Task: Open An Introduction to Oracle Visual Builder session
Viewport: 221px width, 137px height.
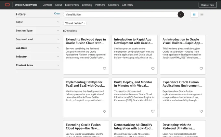Action: click(183, 41)
